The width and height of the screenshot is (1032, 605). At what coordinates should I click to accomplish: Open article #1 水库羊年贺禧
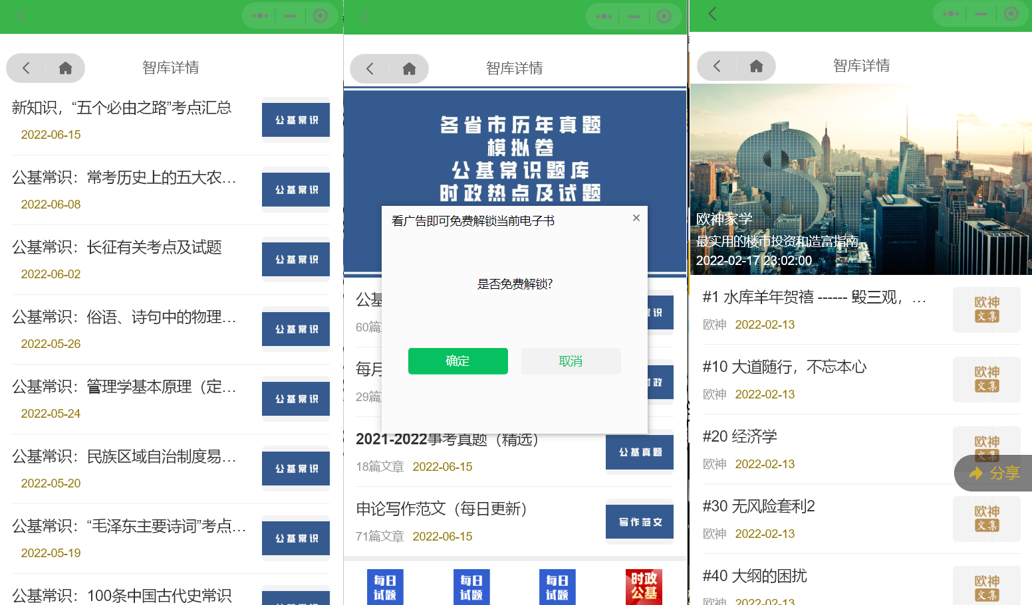coord(815,297)
